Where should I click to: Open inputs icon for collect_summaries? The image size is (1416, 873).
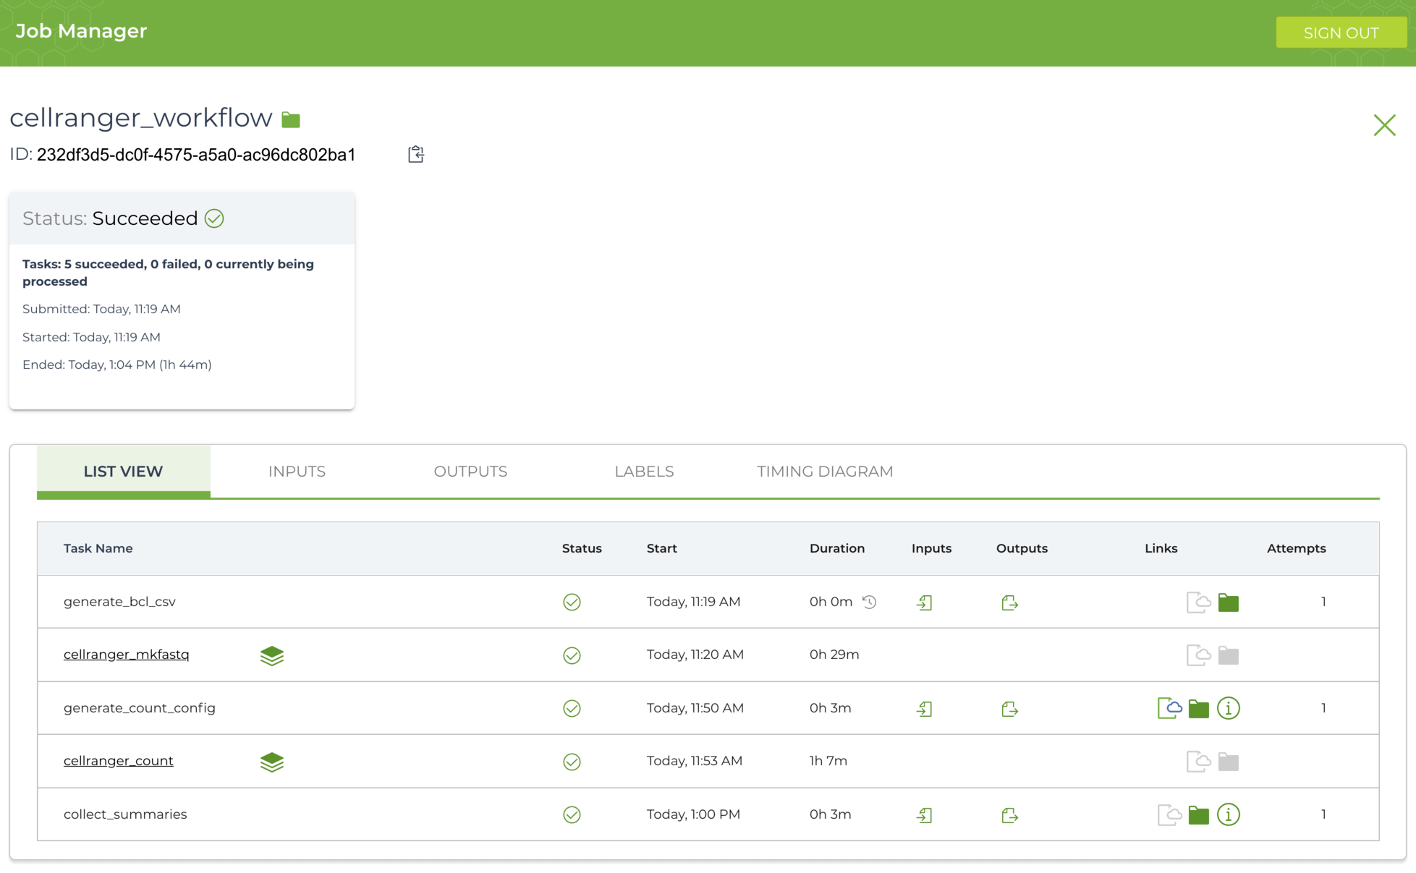(924, 815)
